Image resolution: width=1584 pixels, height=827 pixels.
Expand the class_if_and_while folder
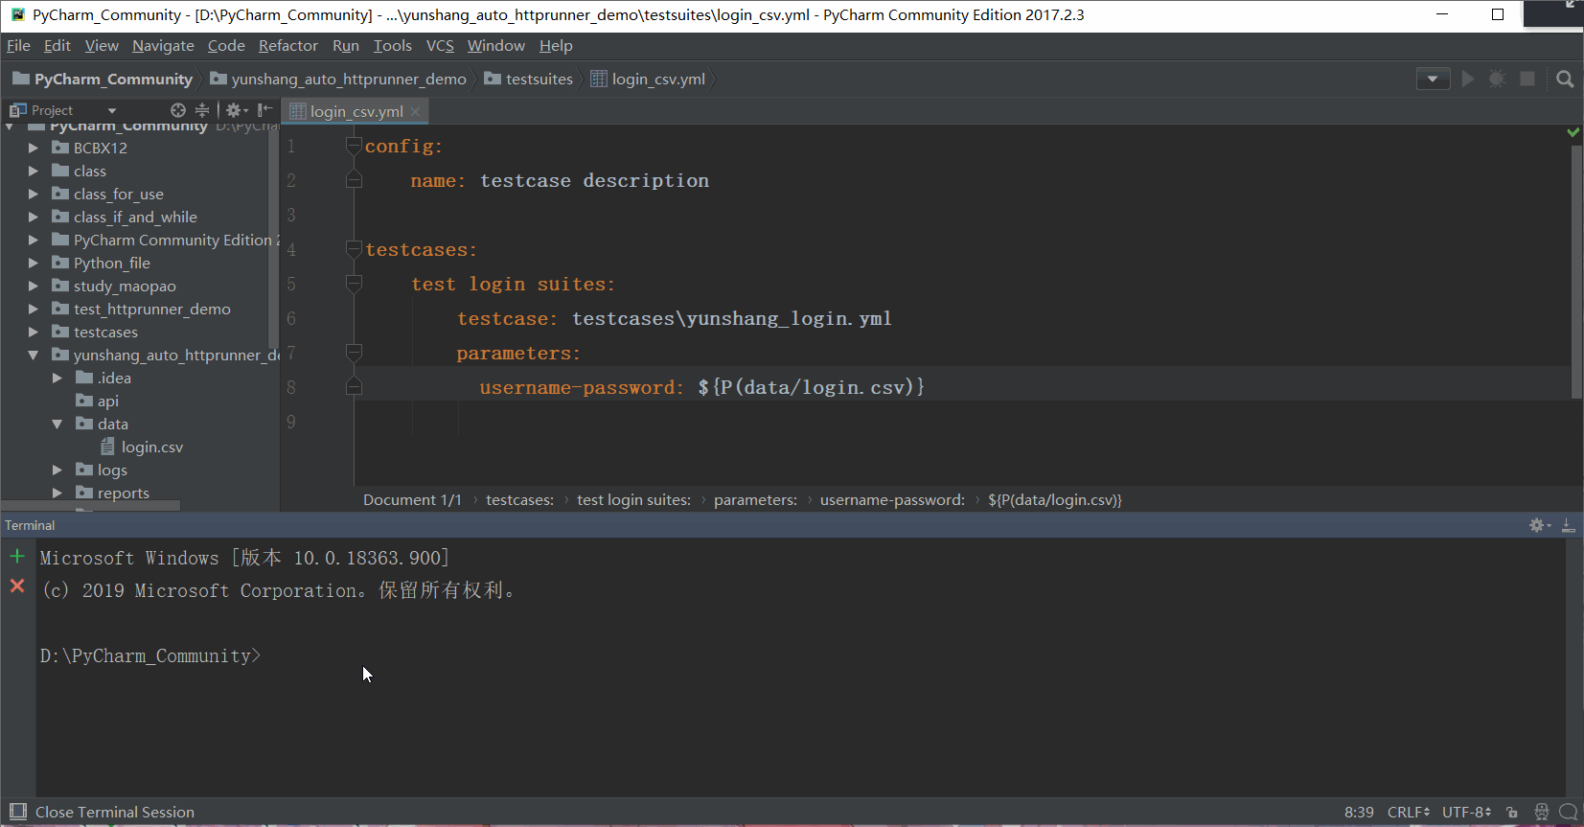pos(34,217)
